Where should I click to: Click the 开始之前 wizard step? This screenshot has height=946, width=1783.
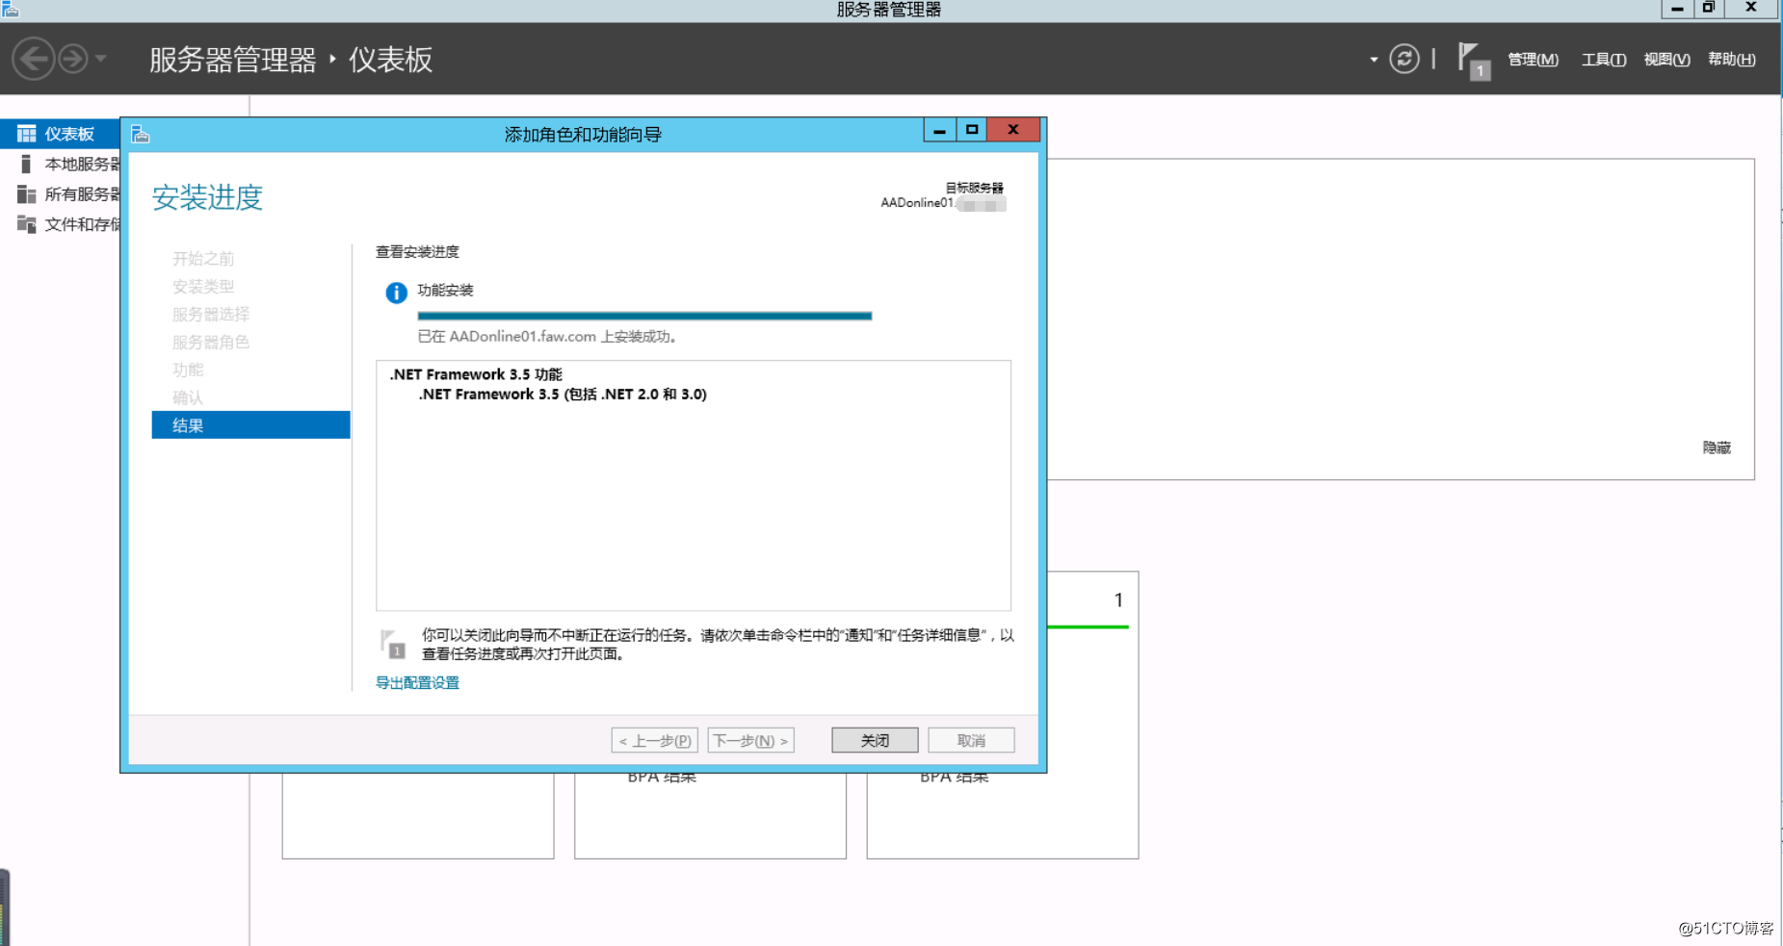coord(203,258)
